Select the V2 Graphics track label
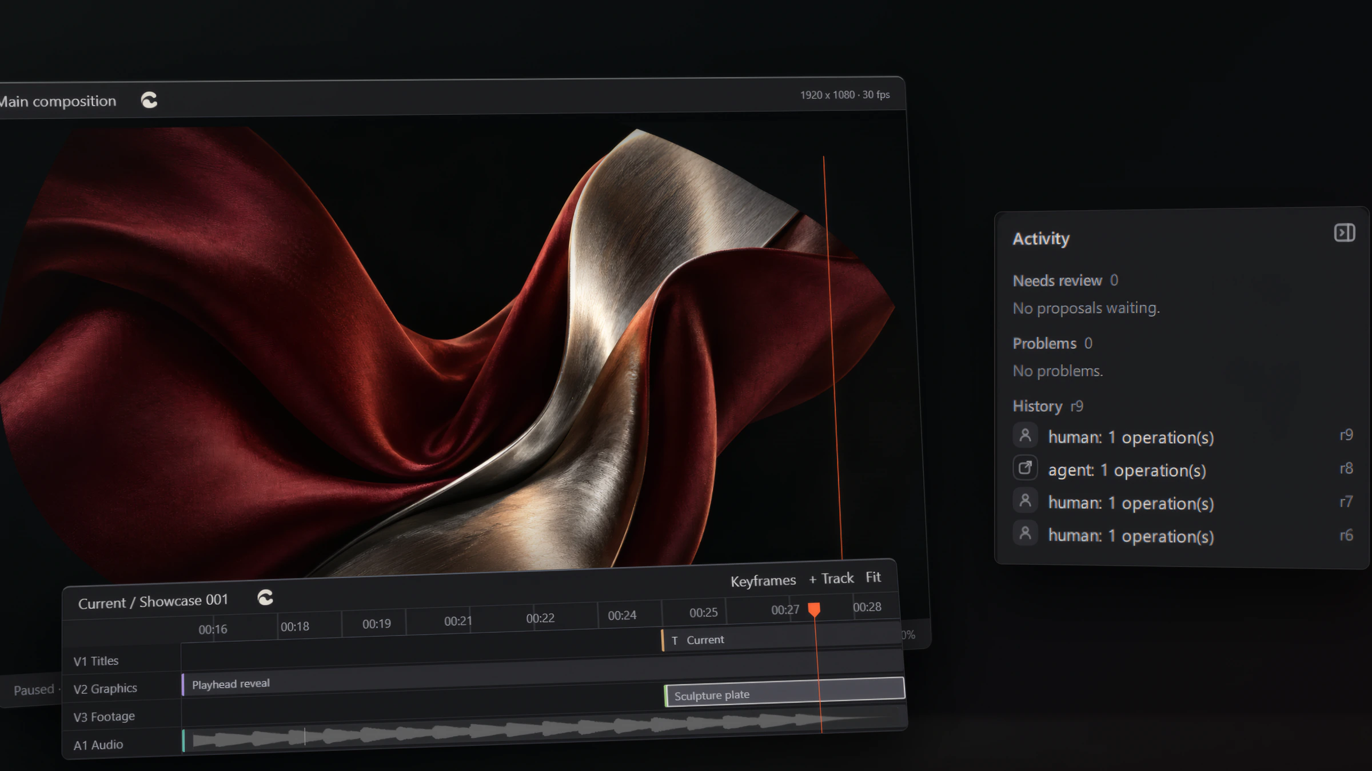The height and width of the screenshot is (771, 1372). (105, 688)
